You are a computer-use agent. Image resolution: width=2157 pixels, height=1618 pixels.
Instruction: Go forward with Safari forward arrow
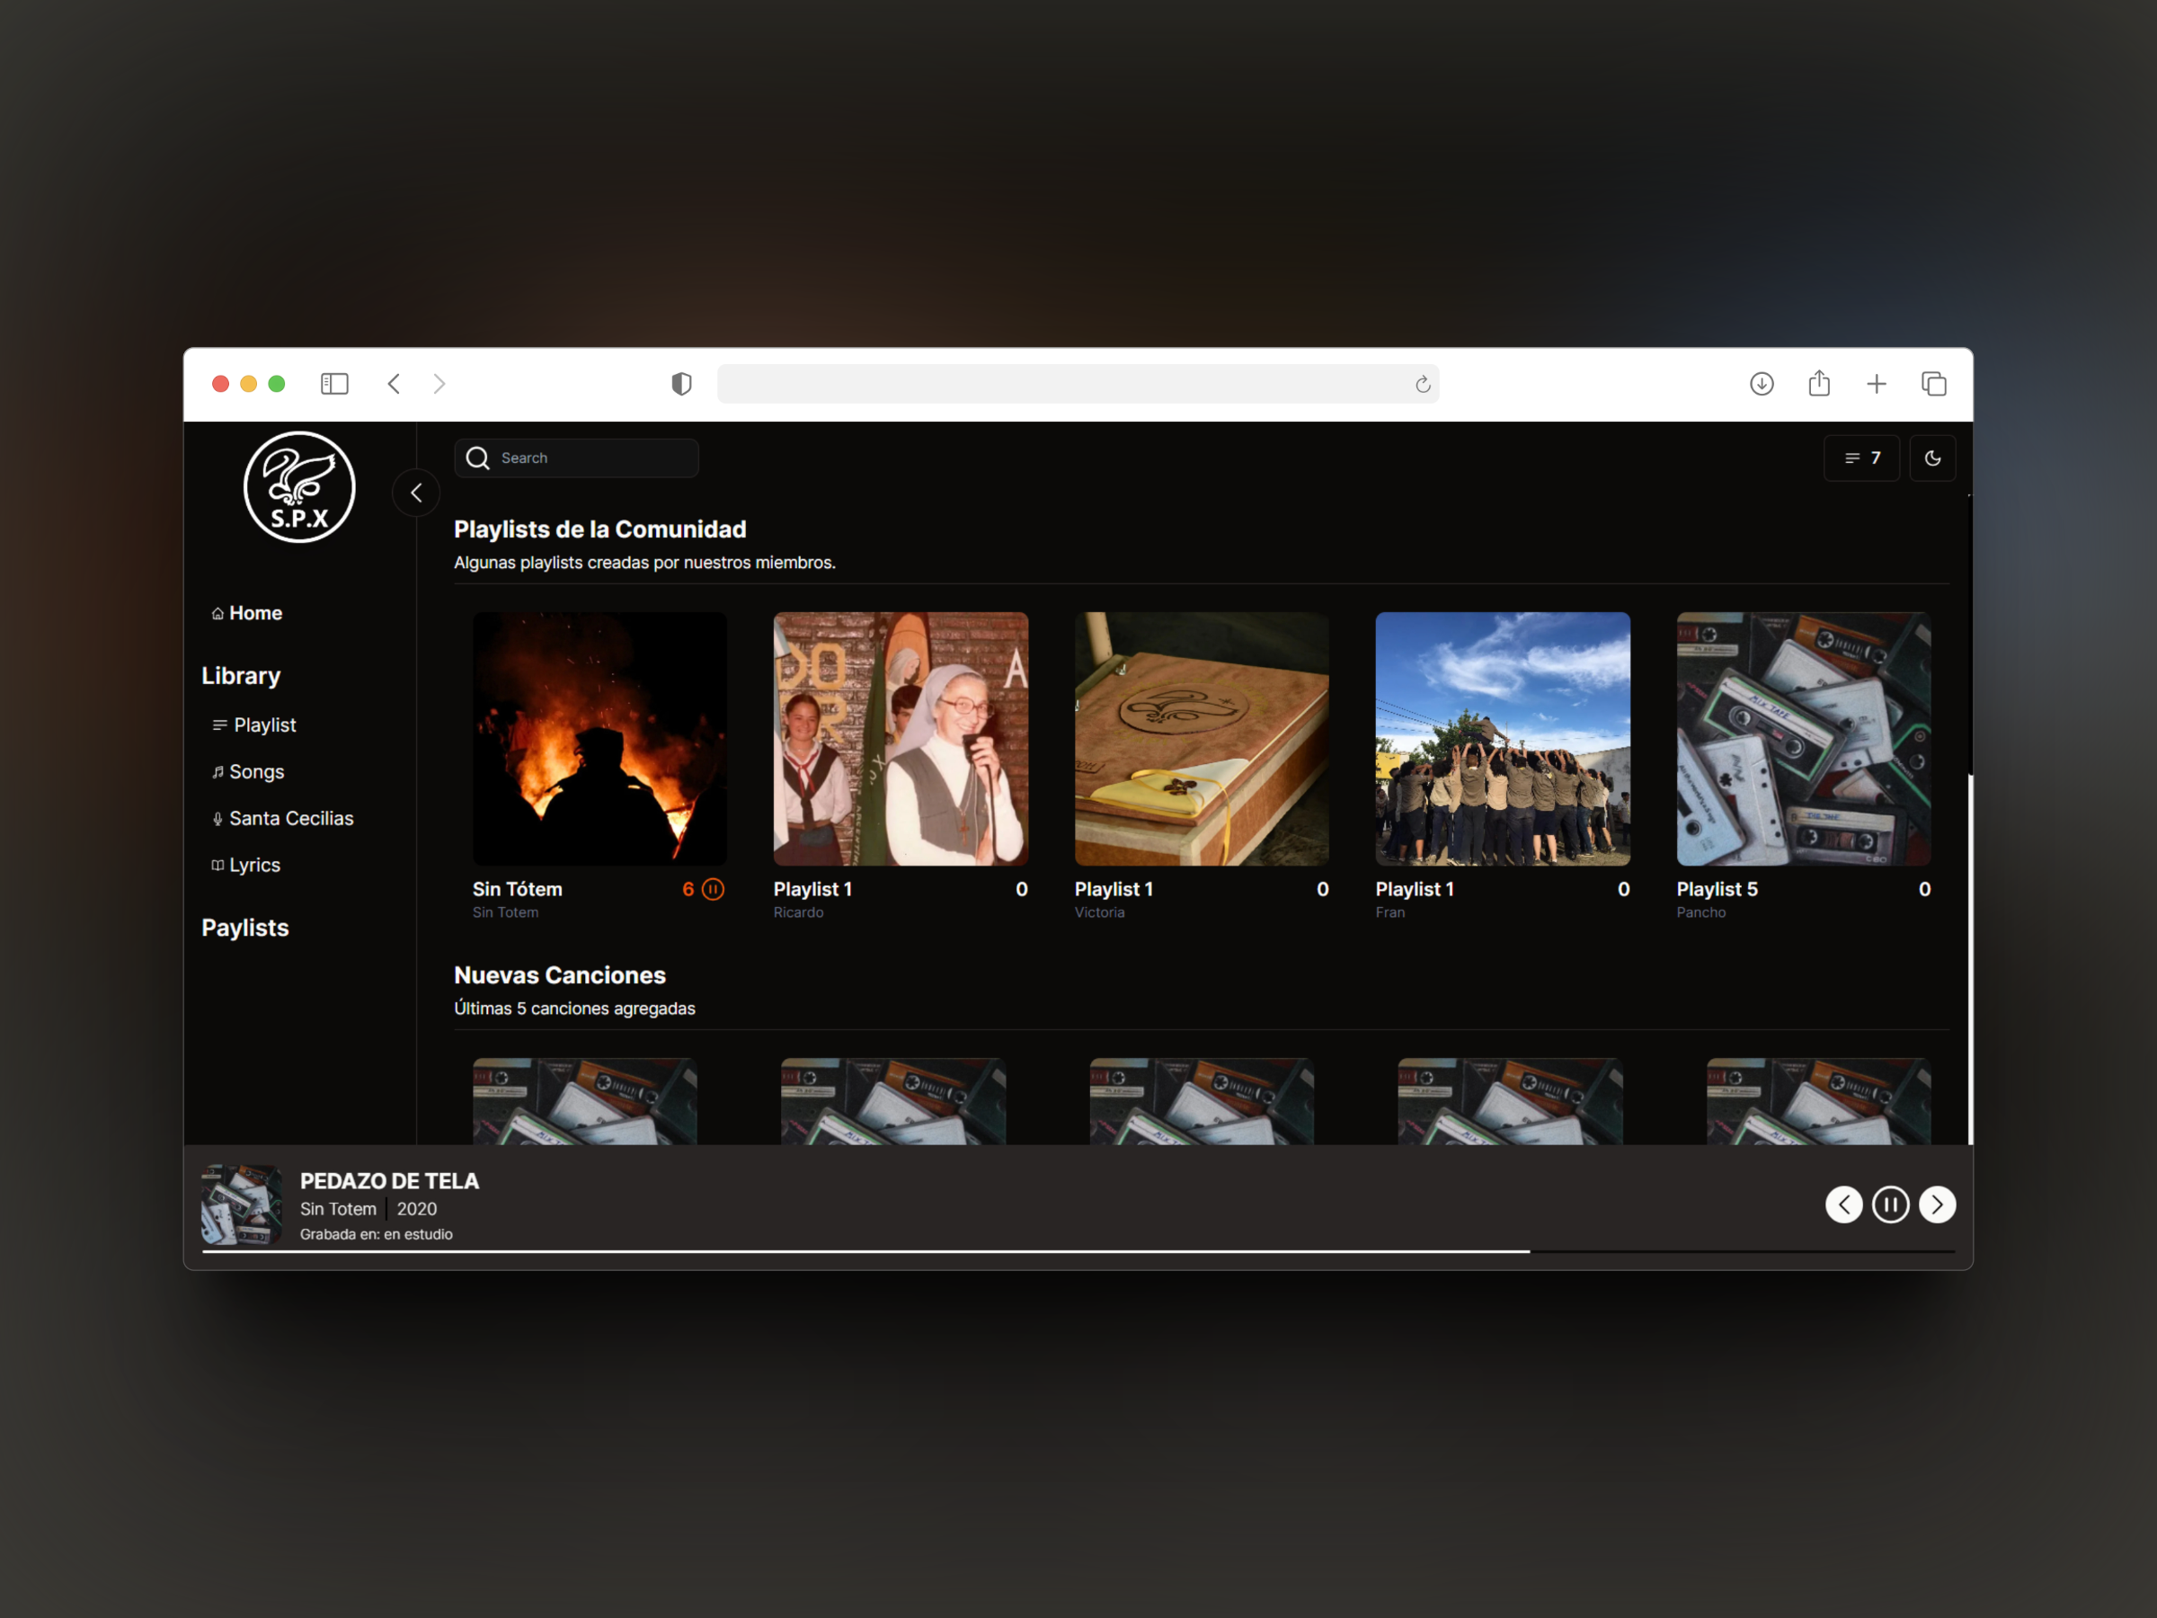(x=439, y=383)
